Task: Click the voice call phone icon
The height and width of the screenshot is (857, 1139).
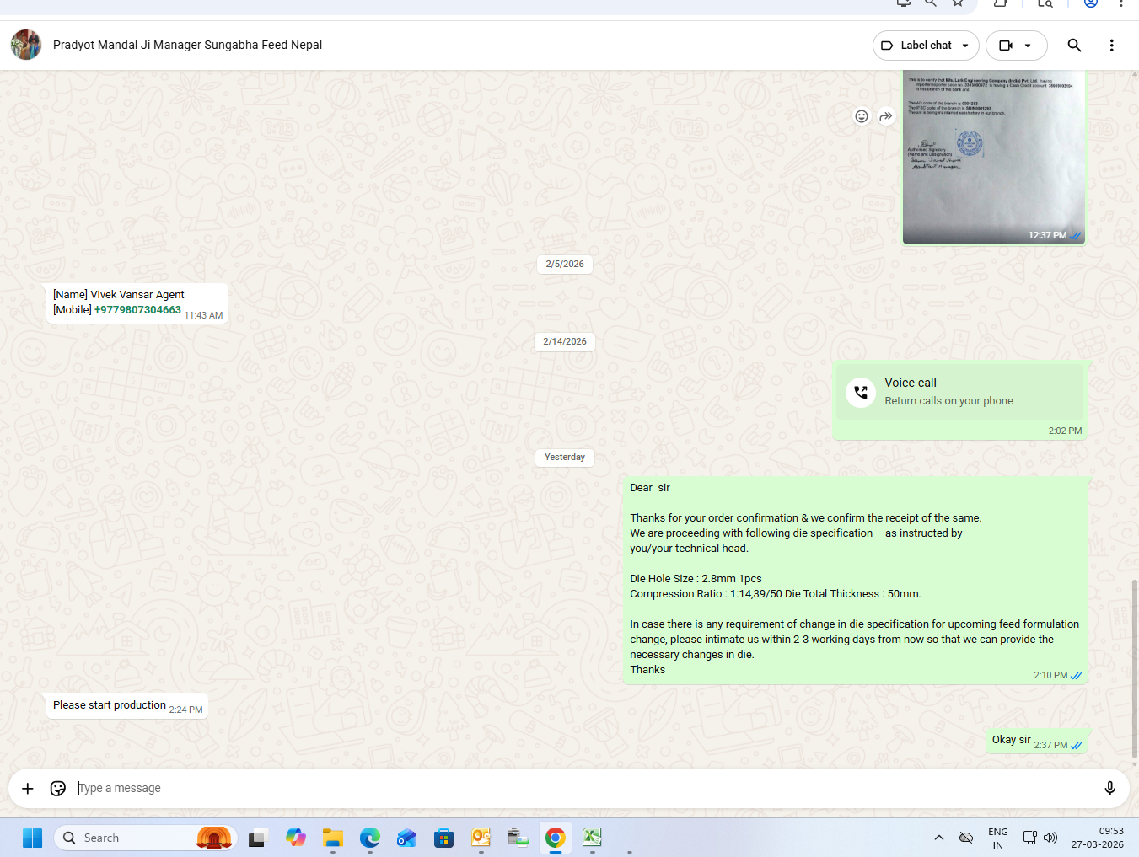Action: (861, 392)
